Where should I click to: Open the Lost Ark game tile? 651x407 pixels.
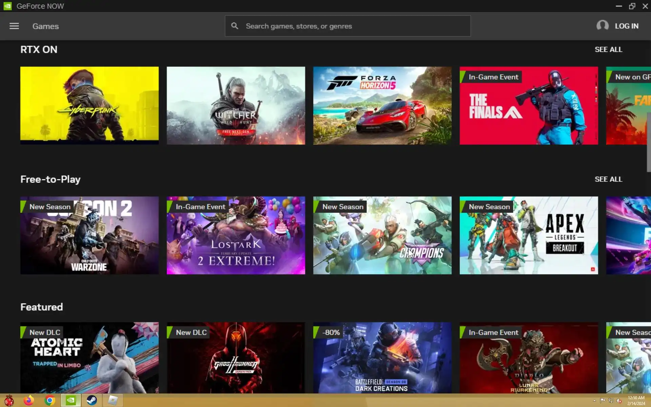tap(236, 235)
